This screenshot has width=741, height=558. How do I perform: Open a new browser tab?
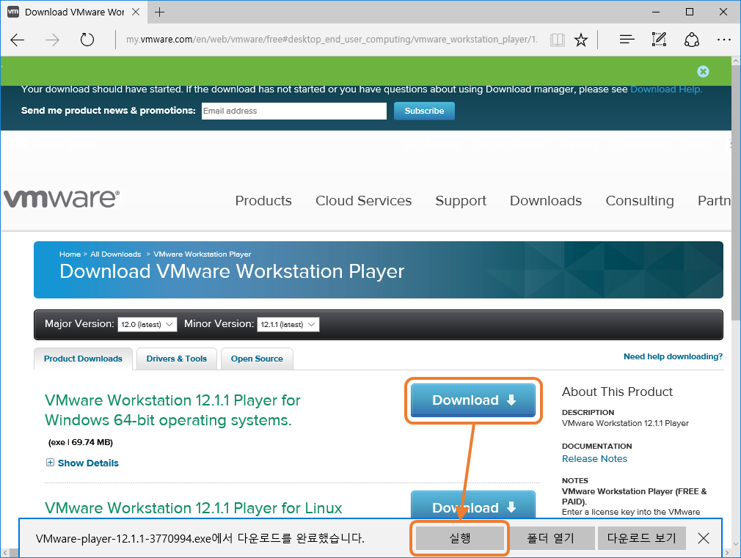click(x=160, y=12)
